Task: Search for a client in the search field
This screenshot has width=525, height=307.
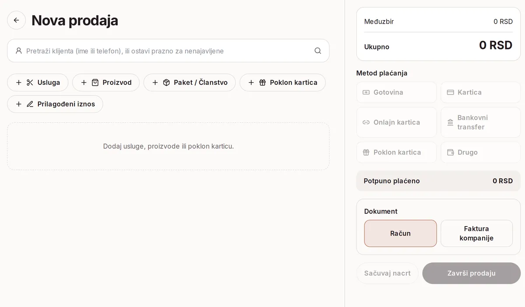Action: click(168, 51)
